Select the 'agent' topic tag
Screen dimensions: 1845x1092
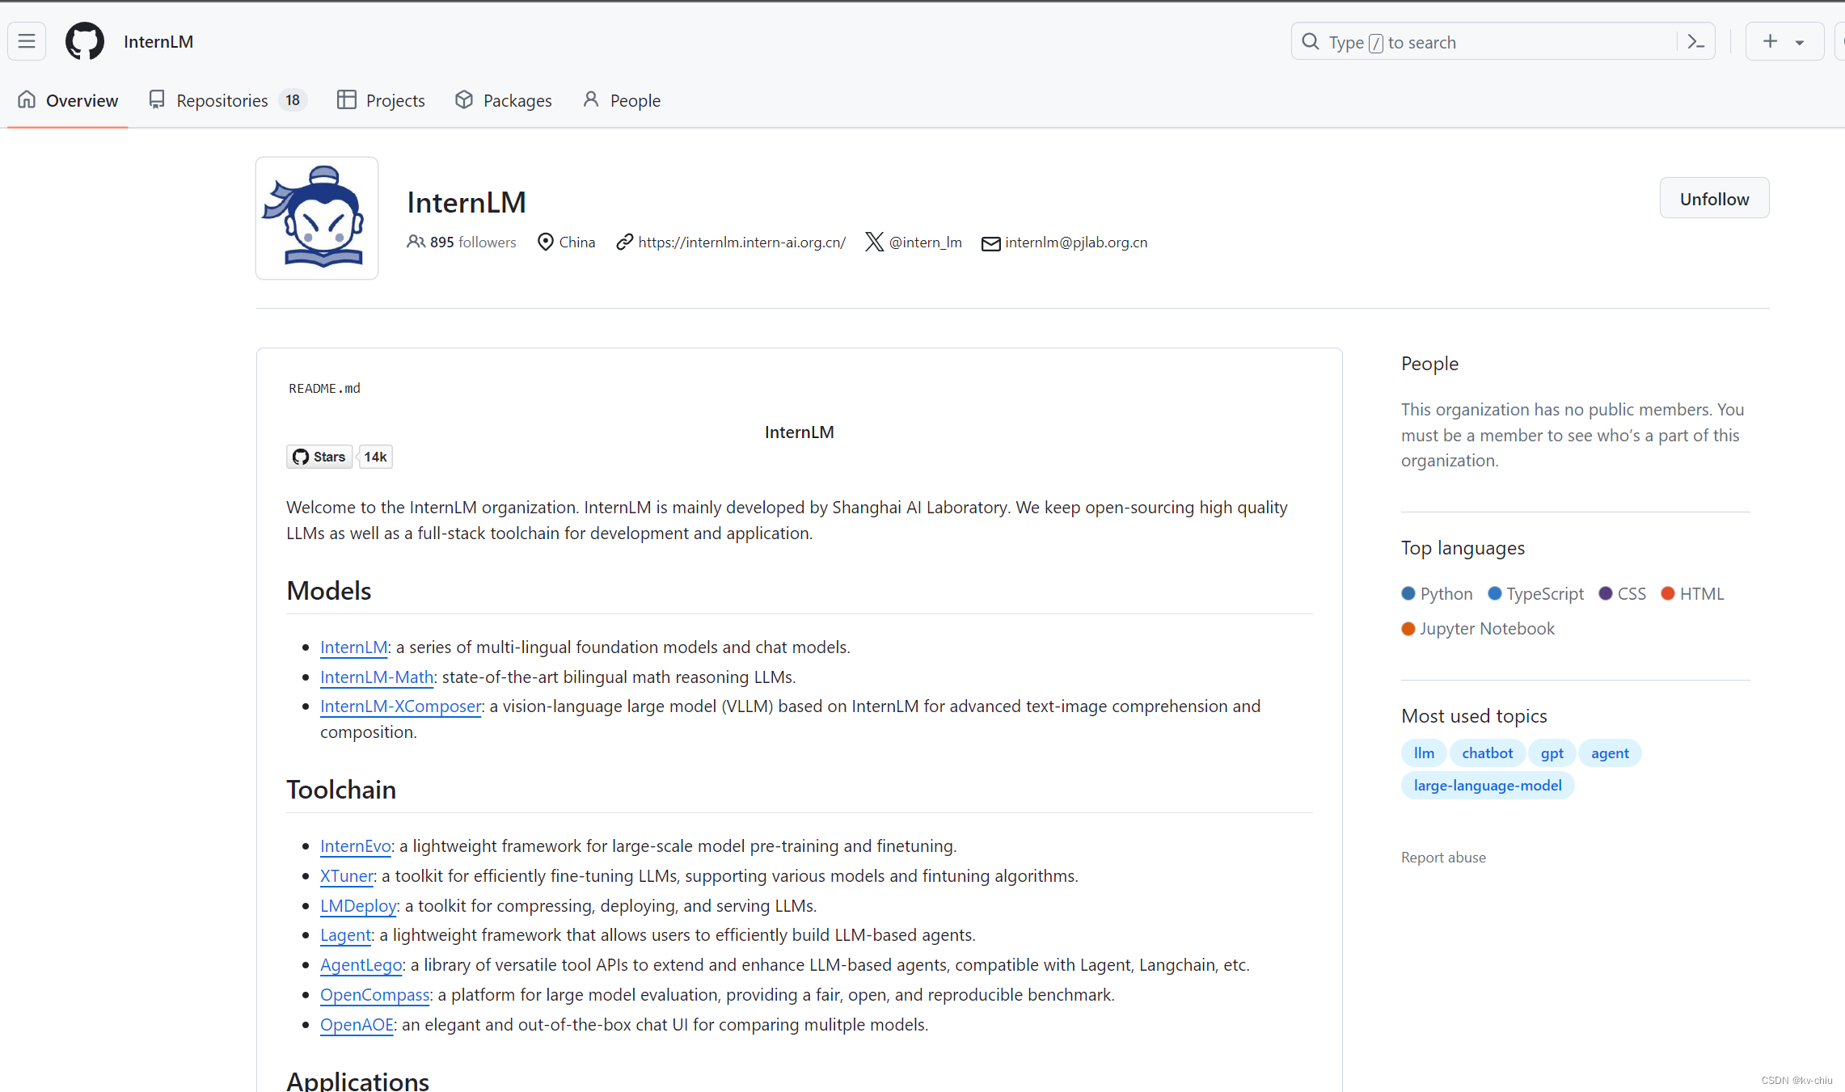point(1610,753)
